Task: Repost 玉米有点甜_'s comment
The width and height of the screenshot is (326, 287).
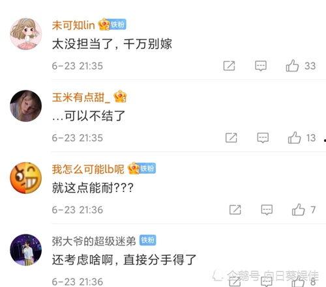Action: [x=231, y=138]
